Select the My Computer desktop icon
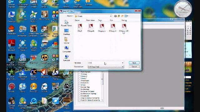Viewport: 200px width, 112px height. click(12, 16)
